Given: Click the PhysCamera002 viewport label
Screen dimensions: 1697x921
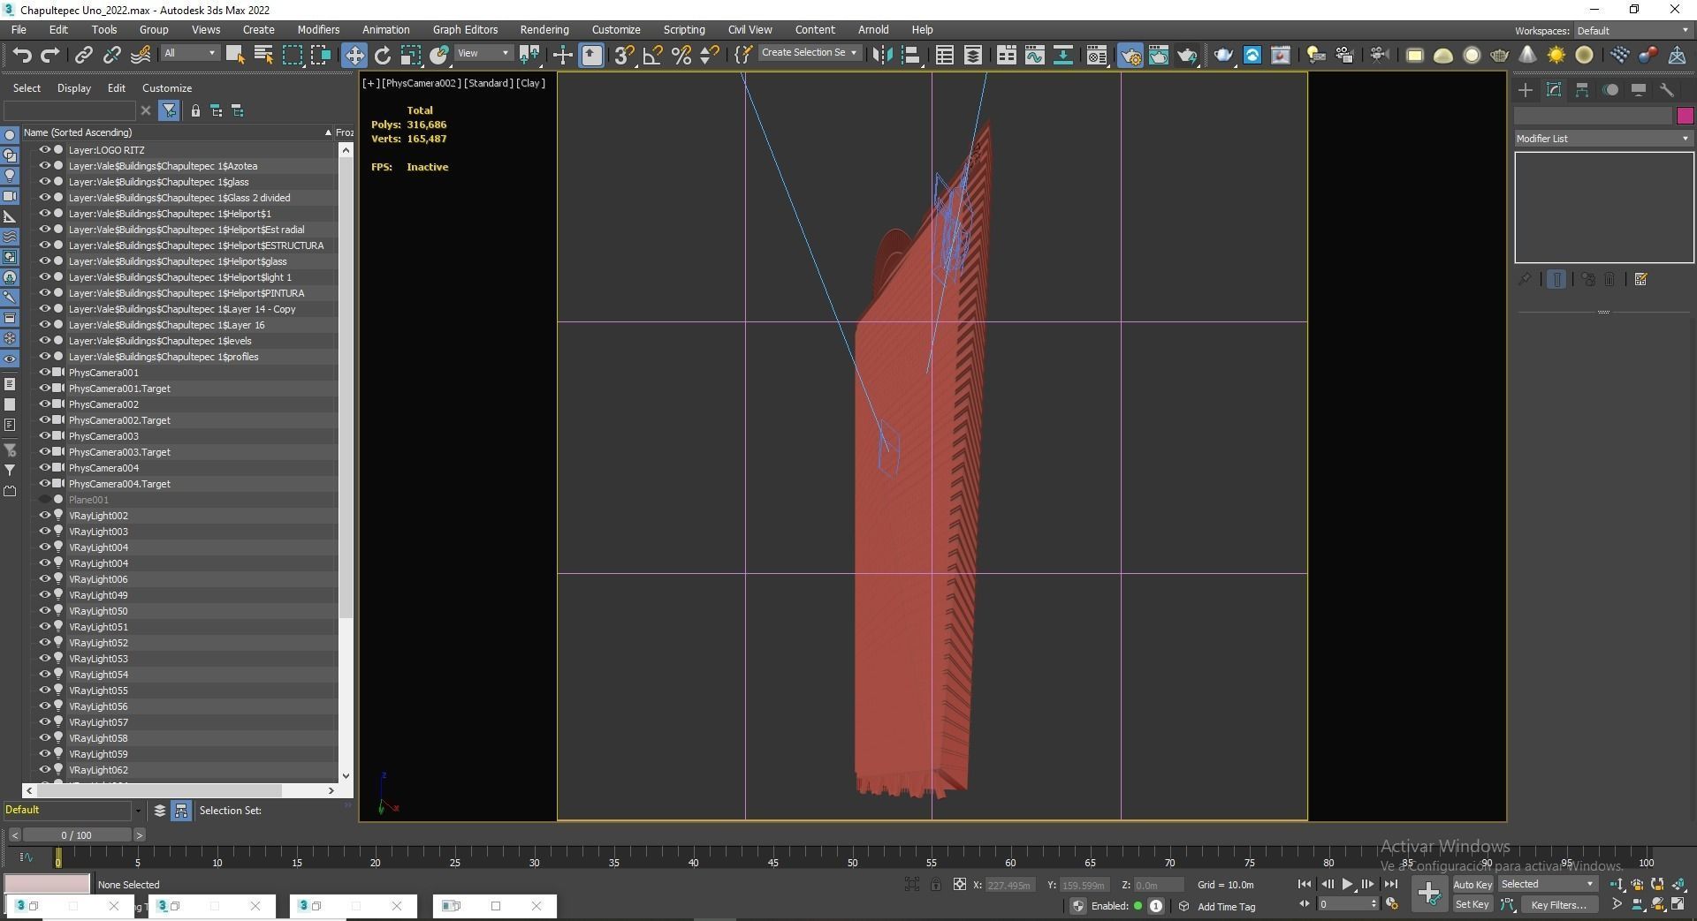Looking at the screenshot, I should tap(422, 83).
